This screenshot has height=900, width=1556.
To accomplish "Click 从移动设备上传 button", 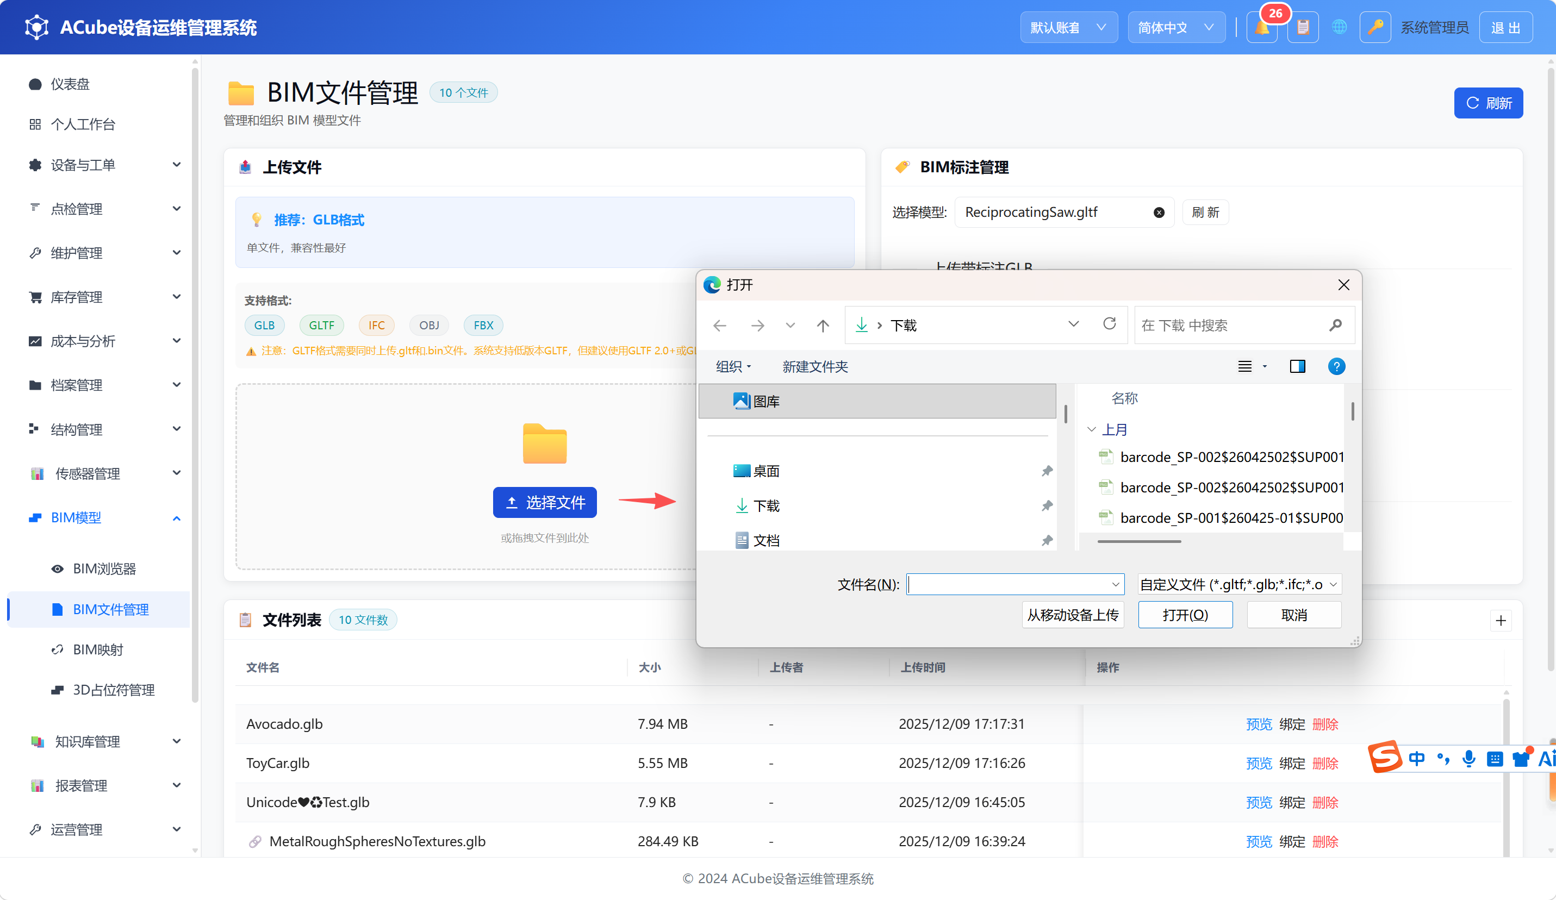I will 1073,615.
